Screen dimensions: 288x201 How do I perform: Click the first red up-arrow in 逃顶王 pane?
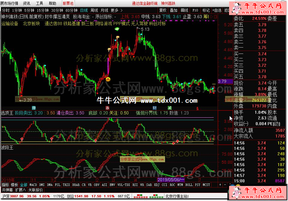[x=22, y=139]
